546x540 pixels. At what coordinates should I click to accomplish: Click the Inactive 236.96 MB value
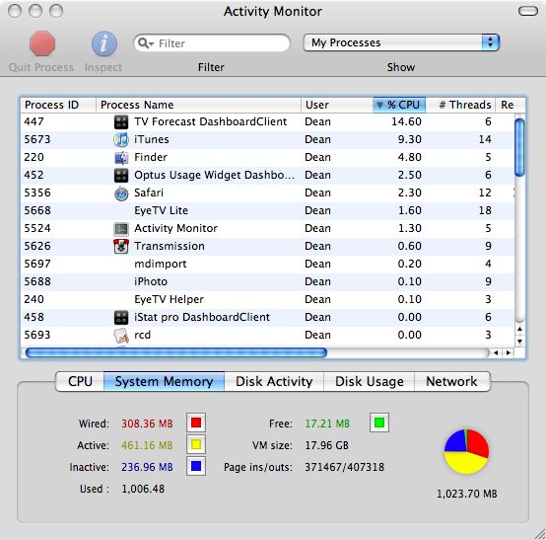coord(147,467)
